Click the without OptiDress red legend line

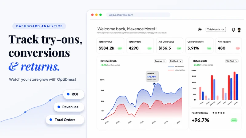171,70
